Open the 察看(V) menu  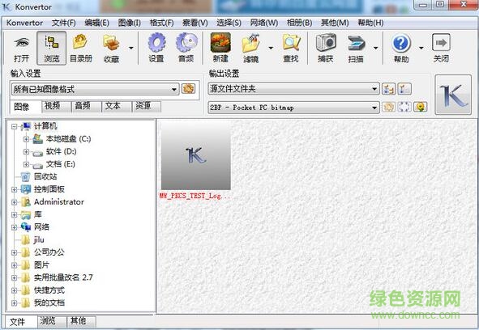tap(195, 23)
